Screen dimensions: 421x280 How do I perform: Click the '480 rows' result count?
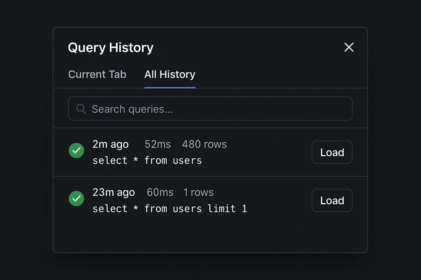[x=204, y=144]
